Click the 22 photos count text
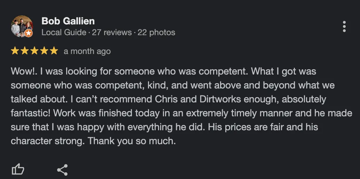360x179 pixels. pos(156,32)
